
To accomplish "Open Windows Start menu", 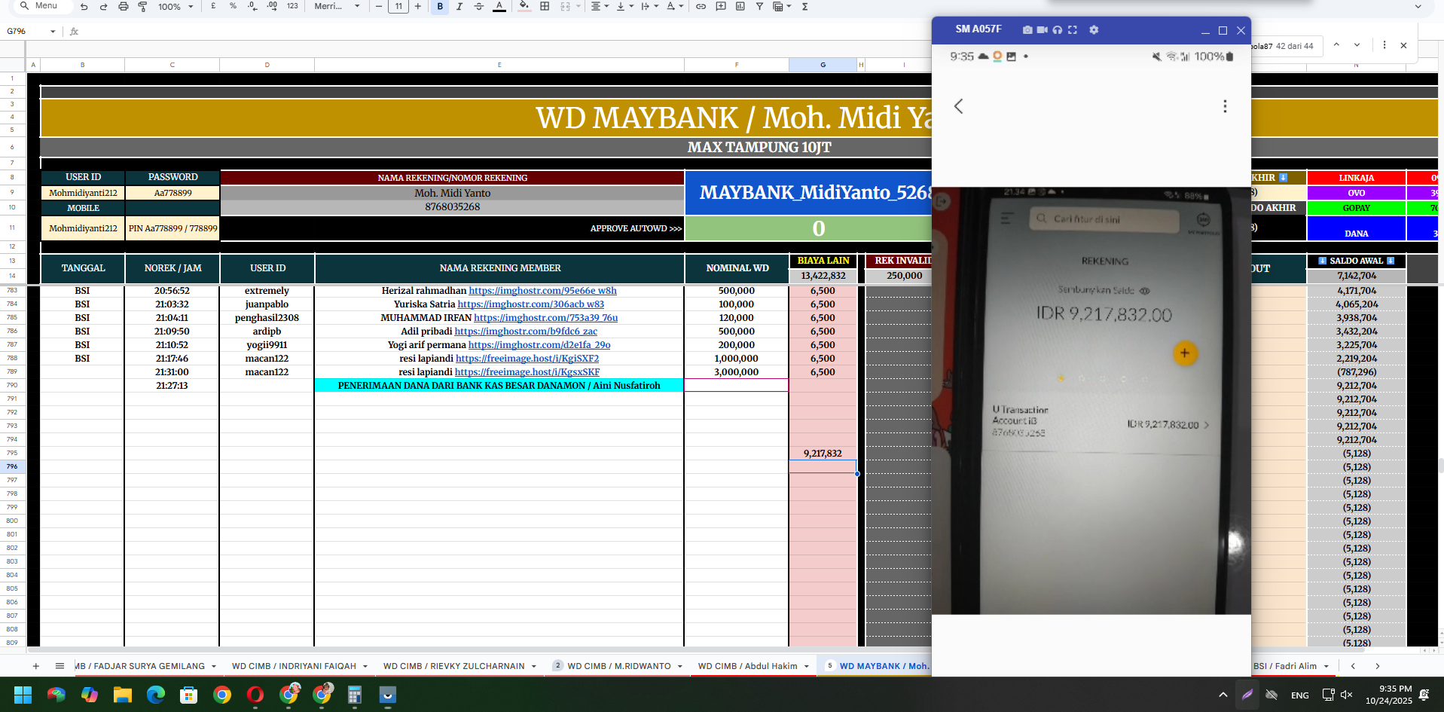I will [23, 695].
